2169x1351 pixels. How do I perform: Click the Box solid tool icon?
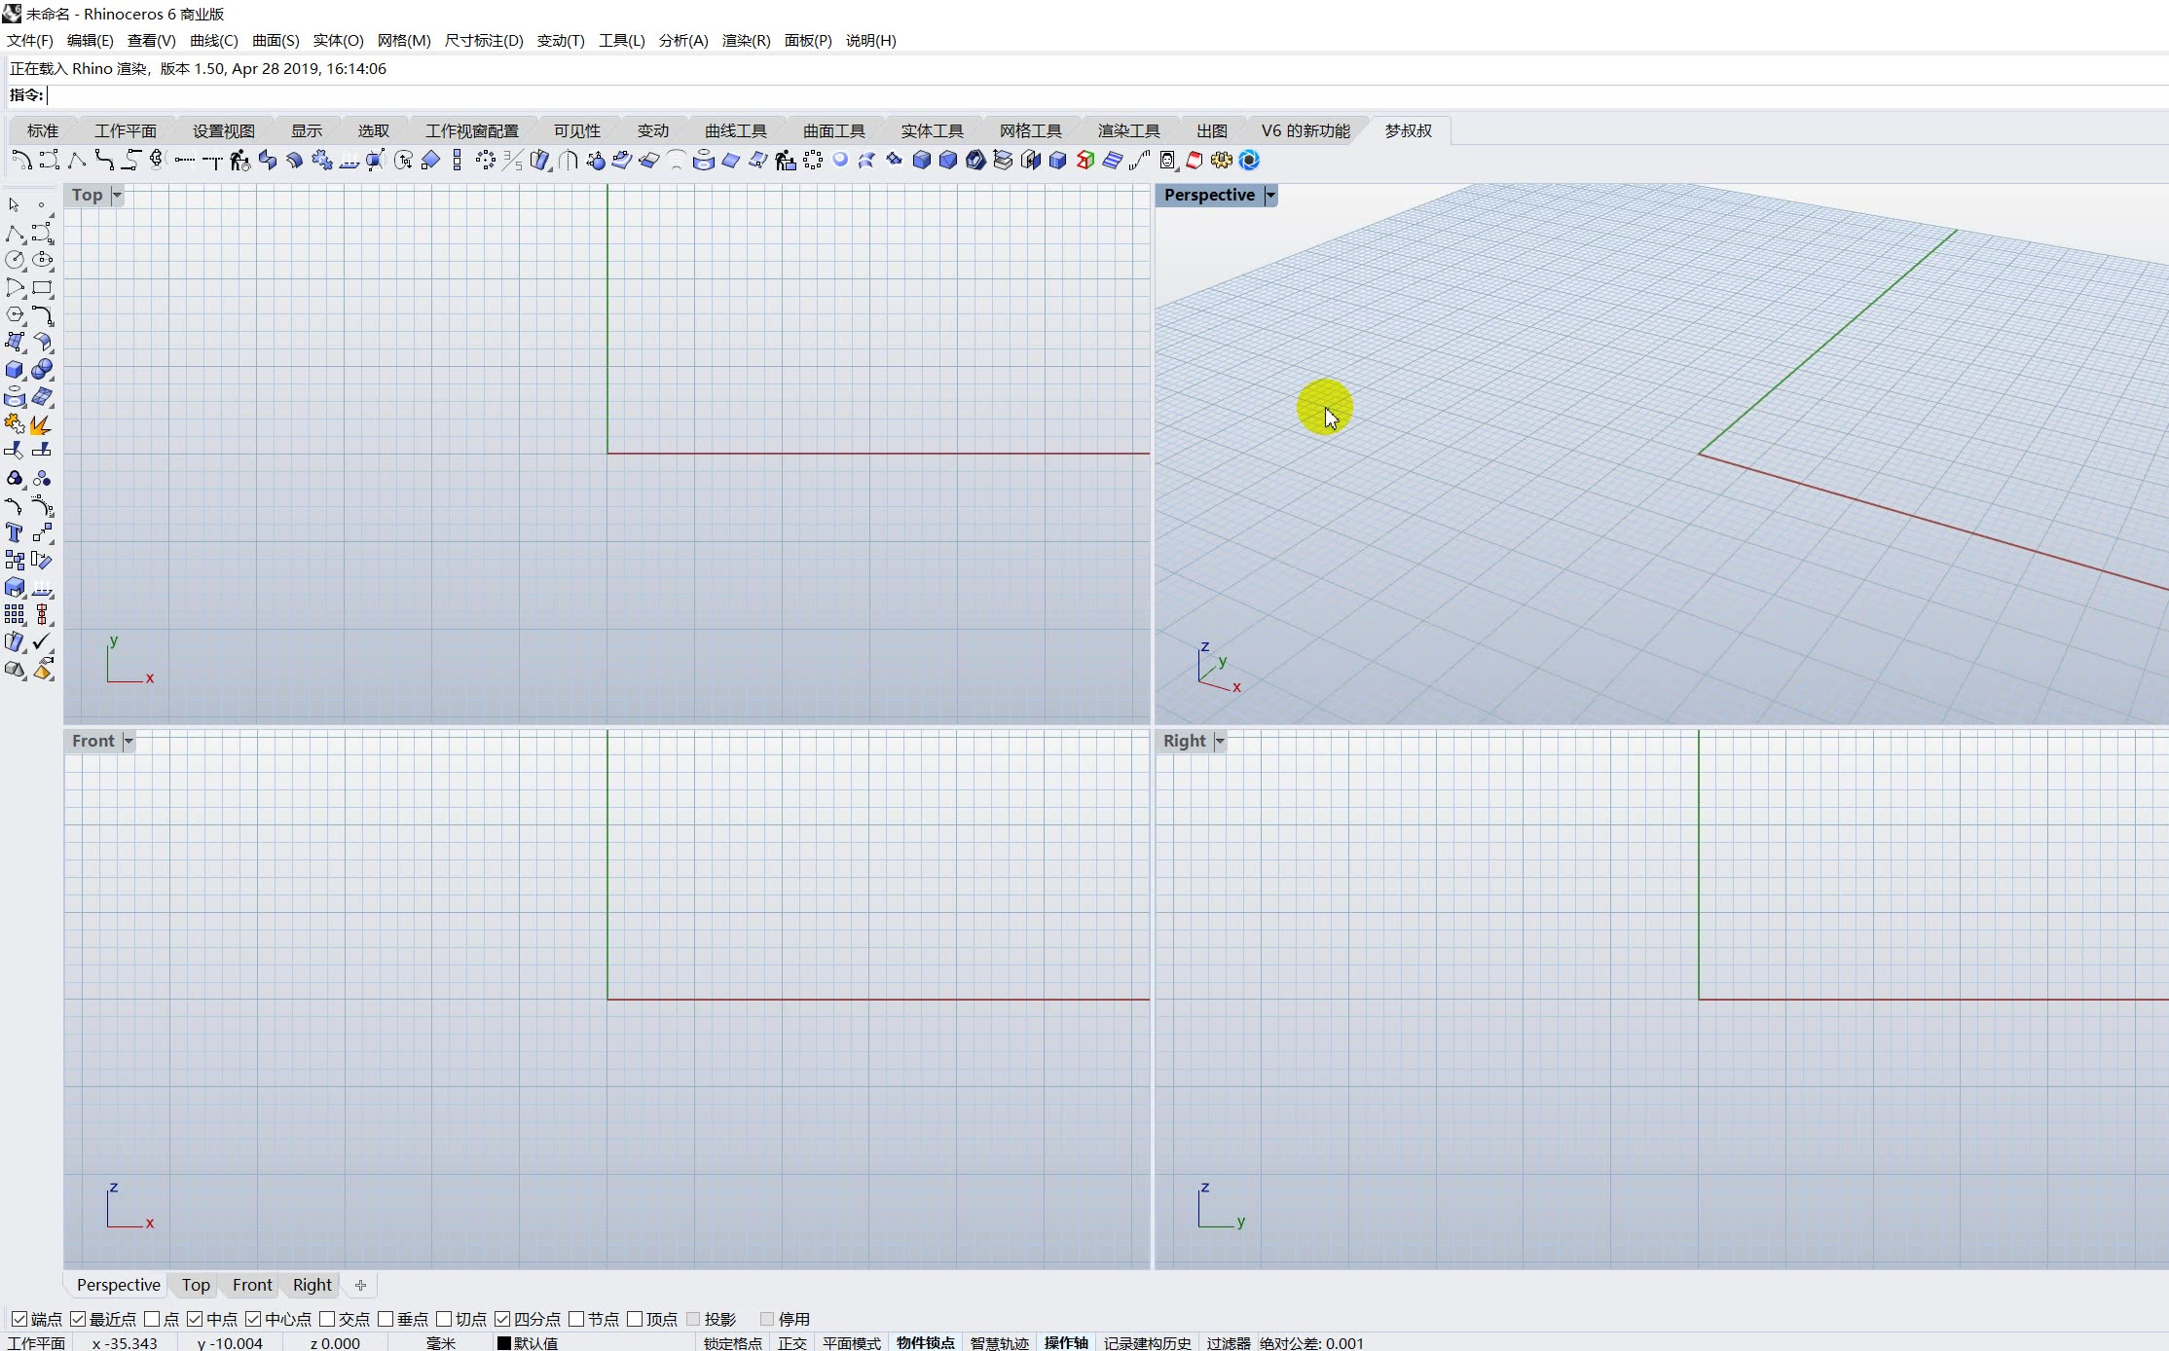pos(15,370)
